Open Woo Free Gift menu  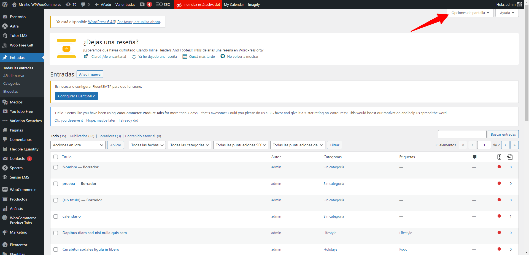point(22,45)
